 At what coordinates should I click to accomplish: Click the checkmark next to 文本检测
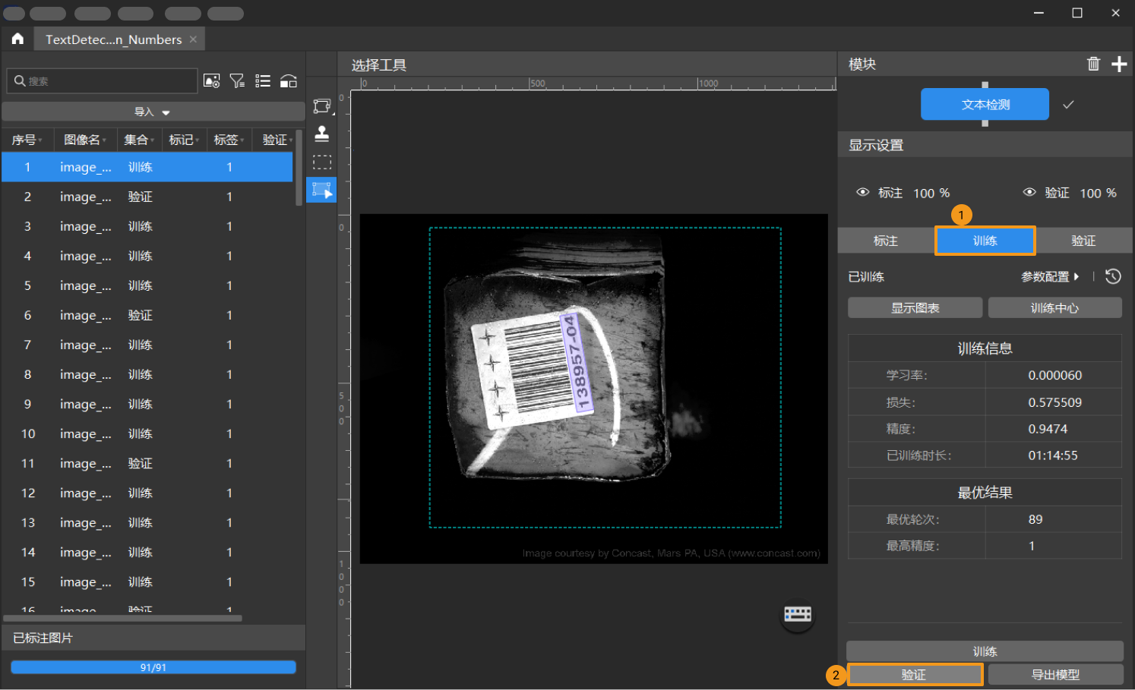tap(1068, 105)
